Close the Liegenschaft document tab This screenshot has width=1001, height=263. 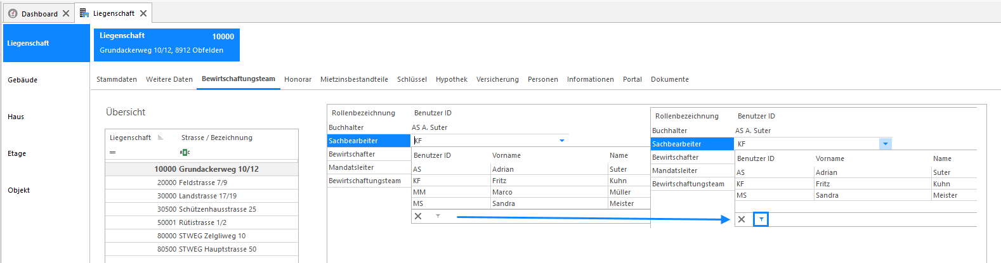pos(143,13)
